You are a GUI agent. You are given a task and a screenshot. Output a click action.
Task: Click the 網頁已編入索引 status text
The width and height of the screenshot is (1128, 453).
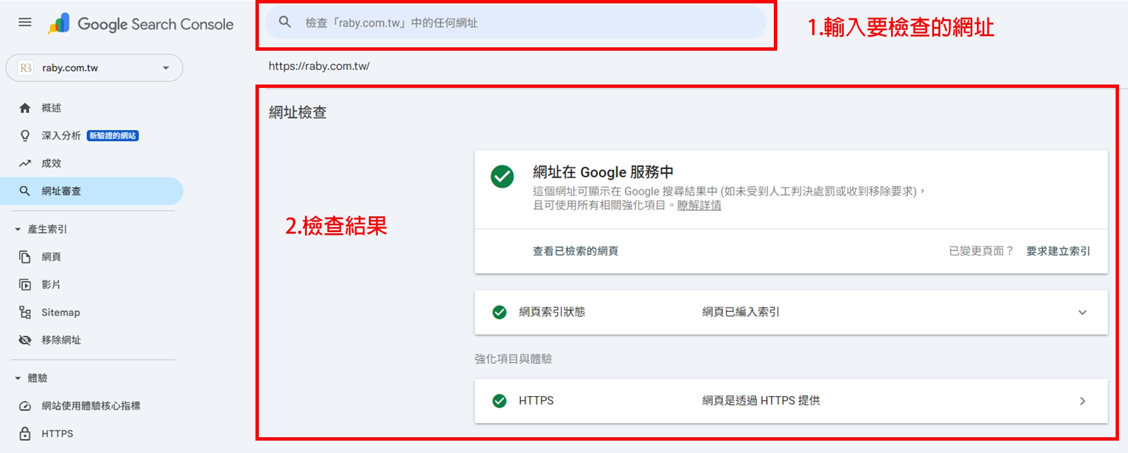click(741, 312)
